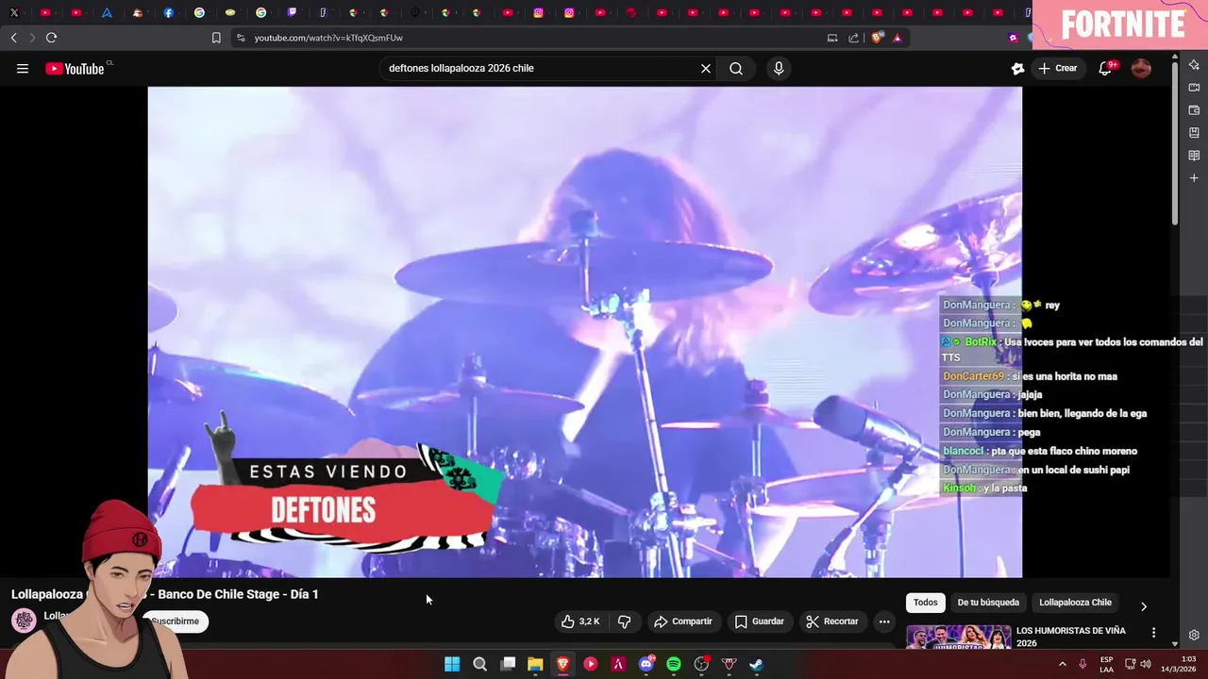Switch to the X (Twitter) browser tab
Image resolution: width=1208 pixels, height=679 pixels.
tap(14, 12)
